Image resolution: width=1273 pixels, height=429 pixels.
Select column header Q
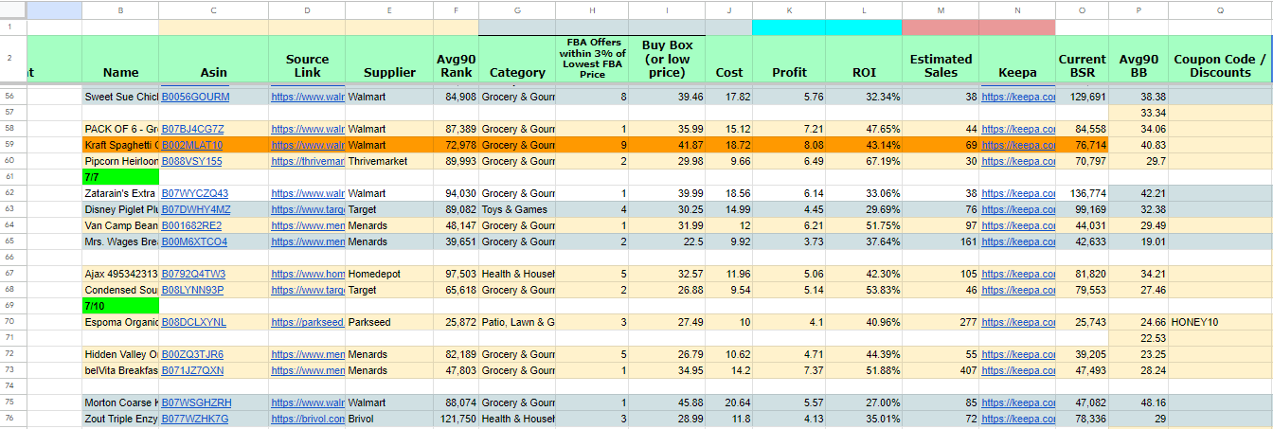[x=1220, y=9]
